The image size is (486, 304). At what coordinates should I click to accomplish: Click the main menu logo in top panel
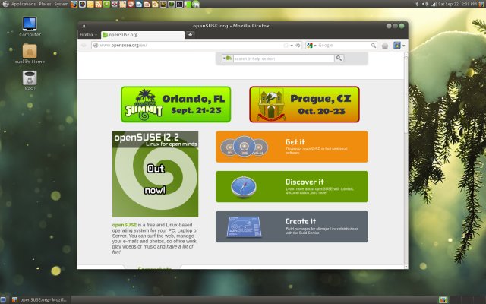tap(5, 4)
